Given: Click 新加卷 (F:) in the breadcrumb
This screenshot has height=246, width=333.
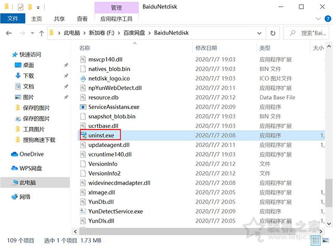Looking at the screenshot, I should point(101,33).
